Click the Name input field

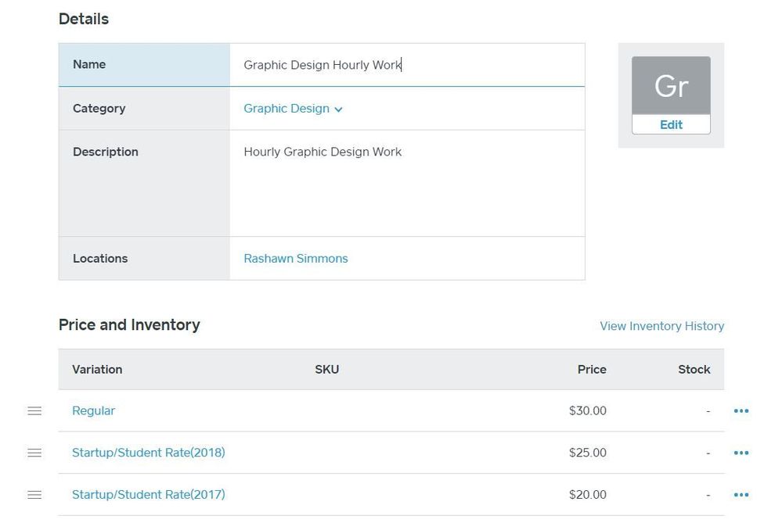click(x=407, y=65)
